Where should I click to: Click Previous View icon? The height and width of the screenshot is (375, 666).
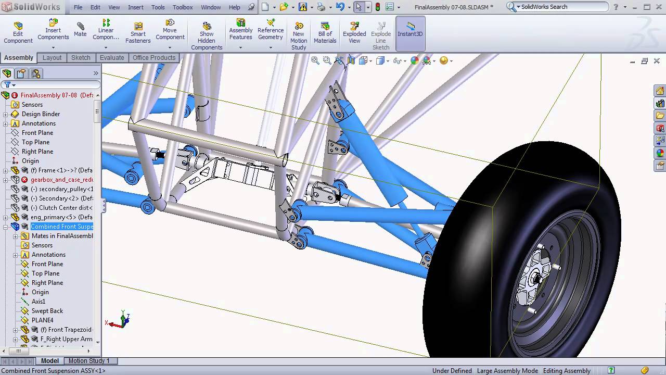point(339,60)
